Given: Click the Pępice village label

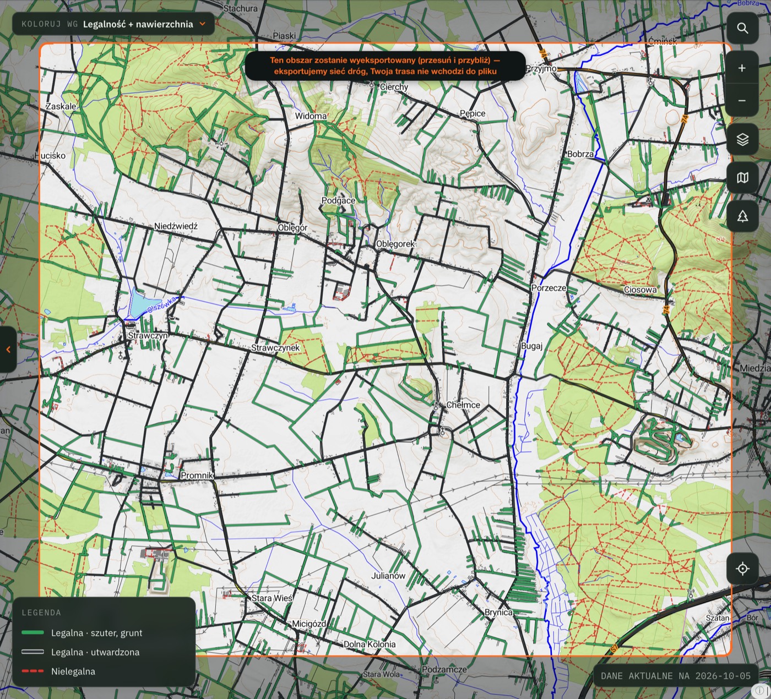Looking at the screenshot, I should pyautogui.click(x=473, y=113).
